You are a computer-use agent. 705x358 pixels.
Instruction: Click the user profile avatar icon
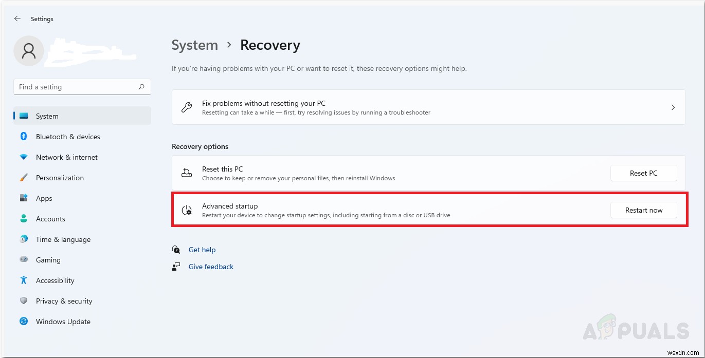coord(29,51)
